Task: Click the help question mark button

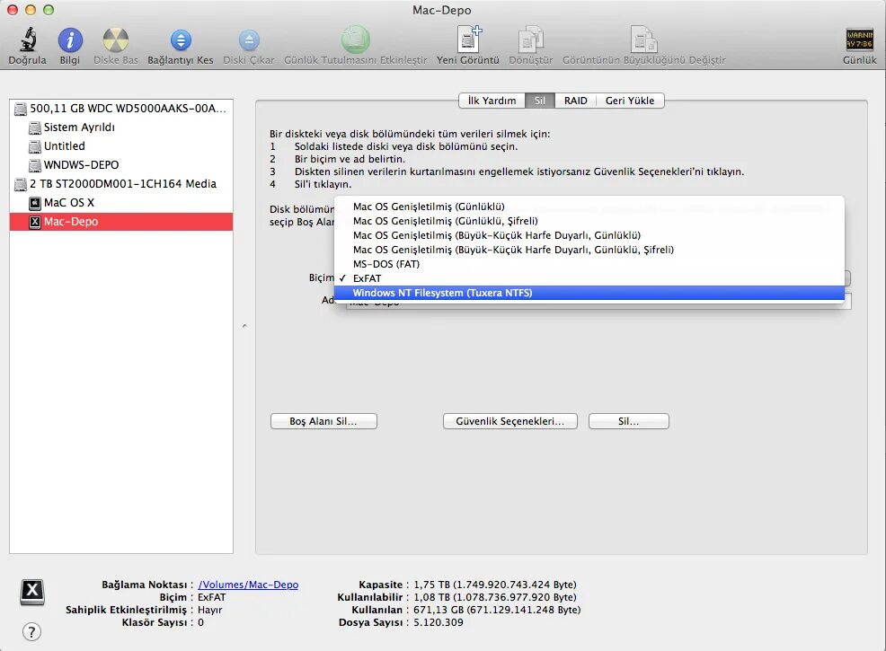Action: (31, 632)
